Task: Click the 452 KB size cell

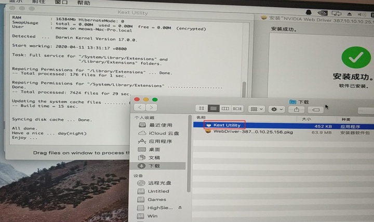Action: [323, 126]
